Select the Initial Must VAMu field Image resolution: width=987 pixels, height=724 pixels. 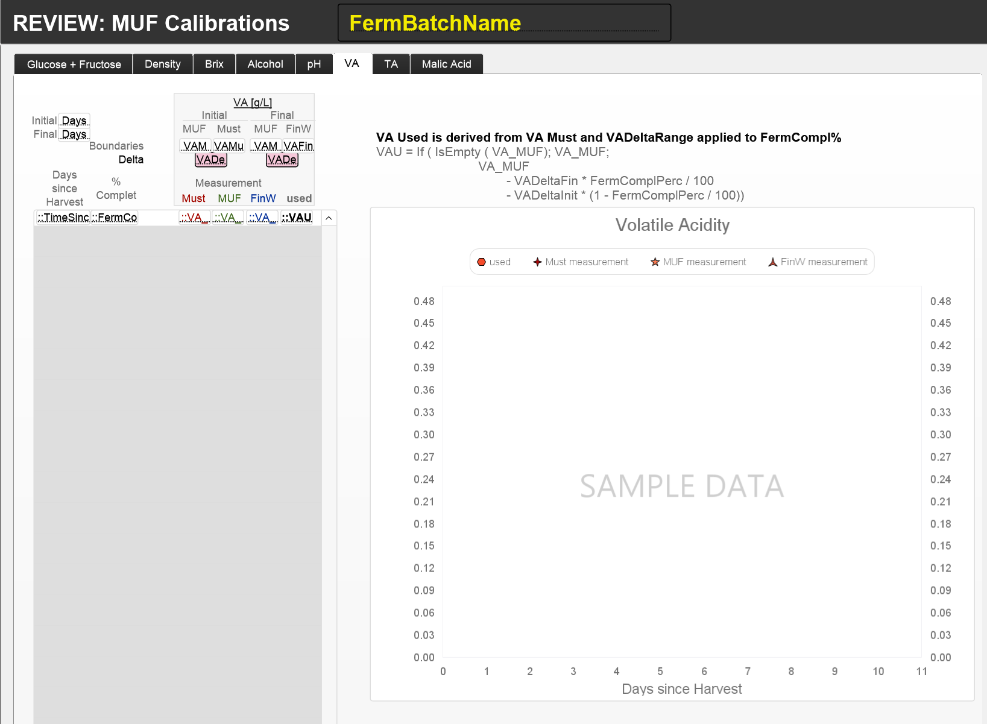(x=229, y=146)
